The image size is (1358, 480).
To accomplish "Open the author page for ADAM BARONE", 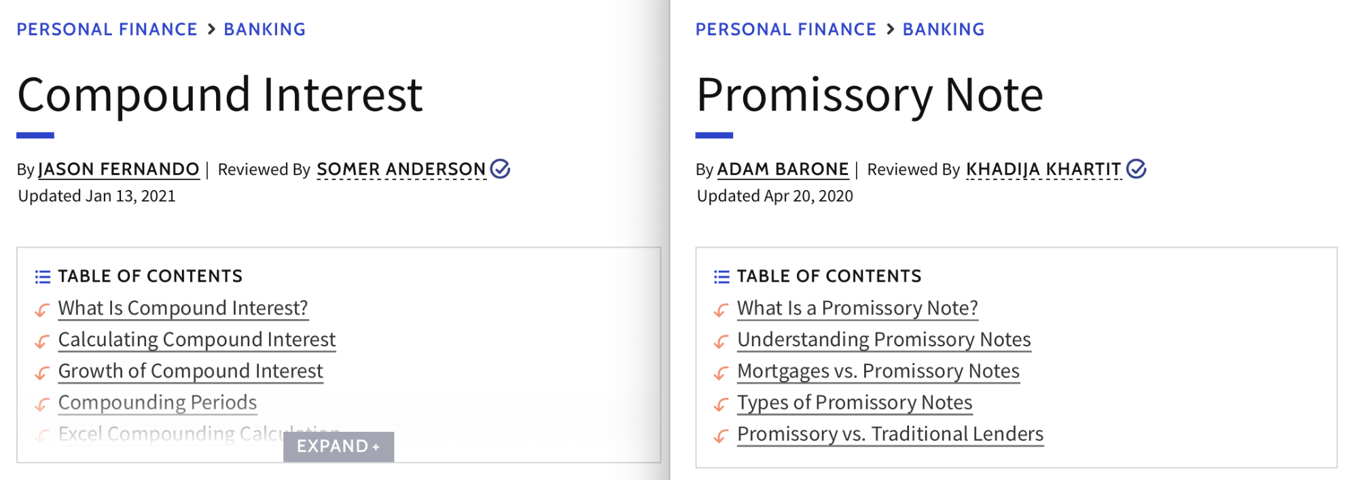I will point(783,169).
